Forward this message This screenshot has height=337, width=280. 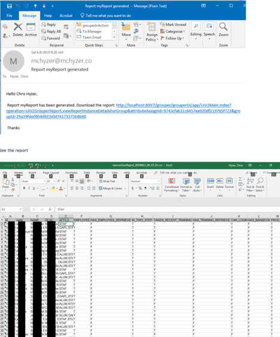click(51, 38)
